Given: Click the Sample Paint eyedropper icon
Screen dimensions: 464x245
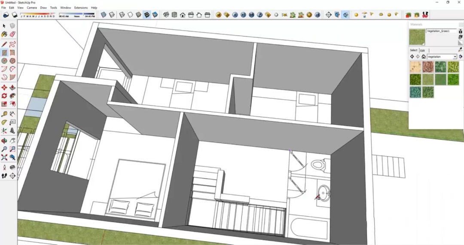Looking at the screenshot, I should 460,50.
